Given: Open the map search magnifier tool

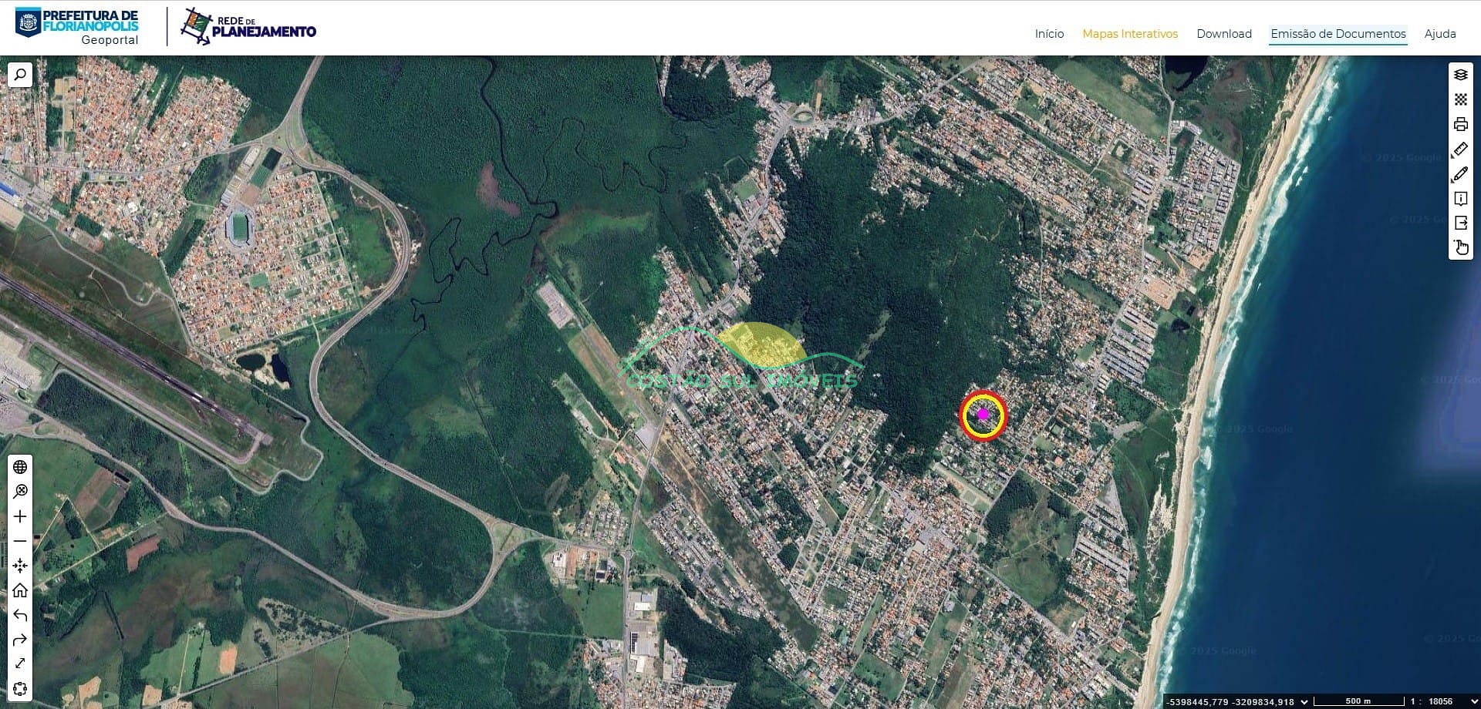Looking at the screenshot, I should [20, 75].
